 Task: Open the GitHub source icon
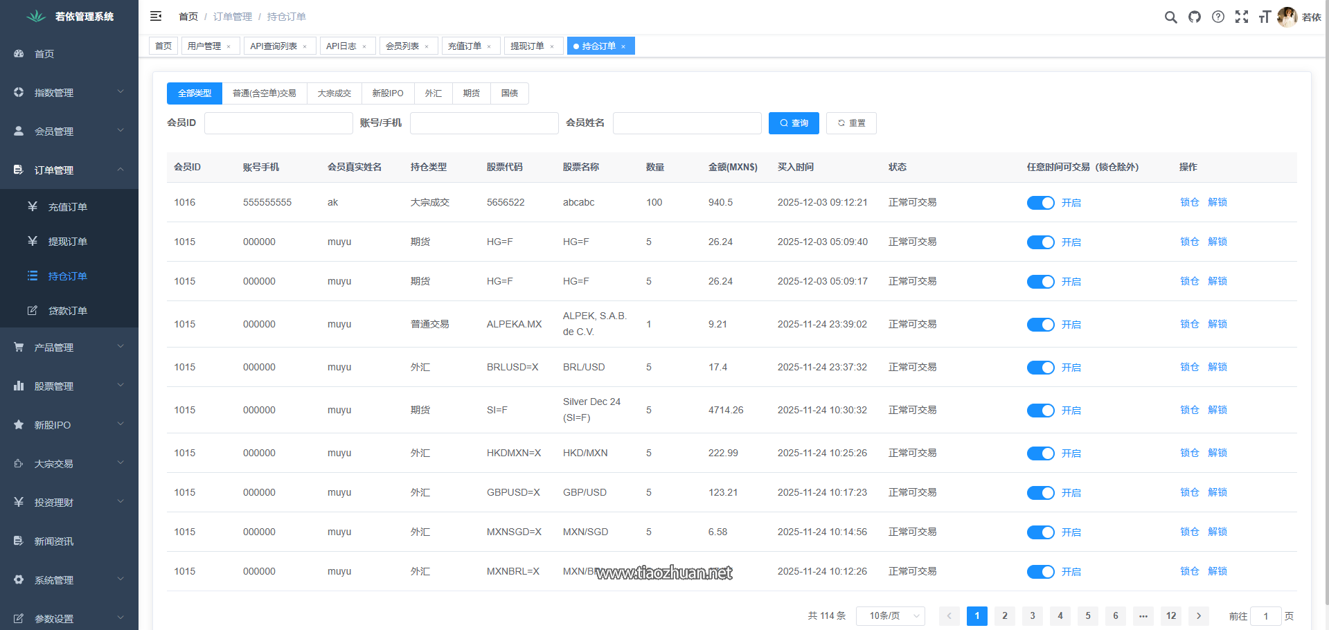(1195, 17)
